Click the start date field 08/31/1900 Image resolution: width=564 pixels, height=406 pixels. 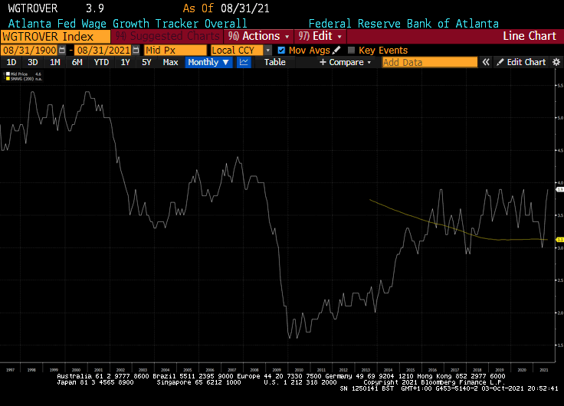tap(29, 51)
